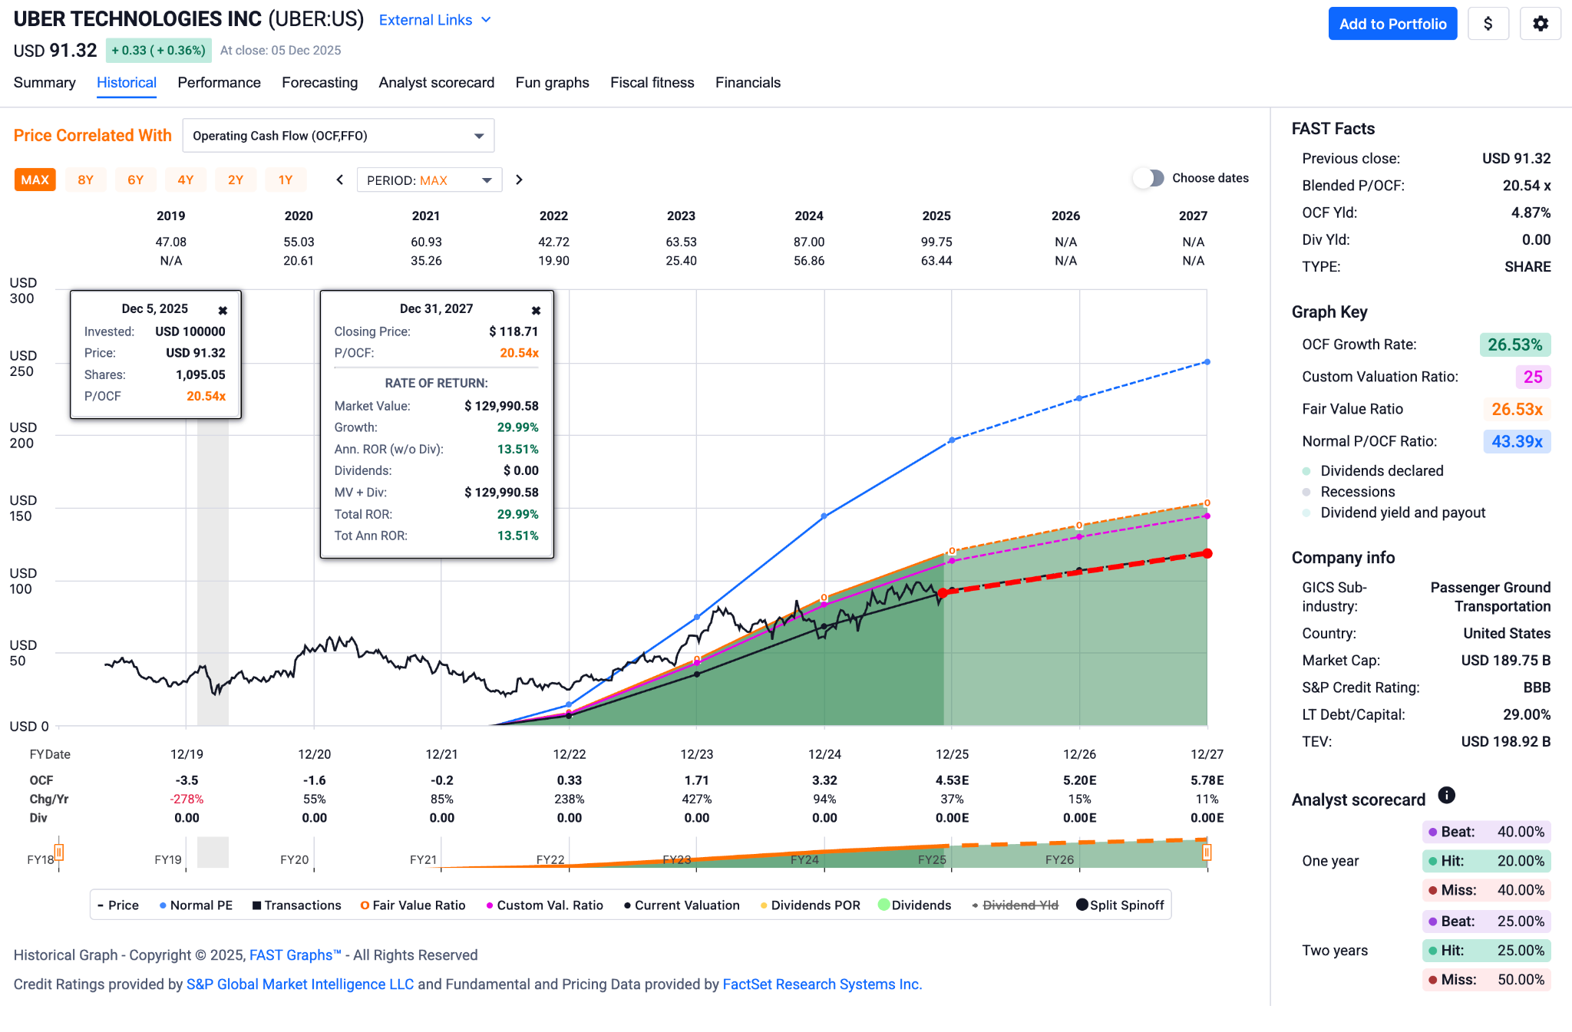Open Operating Cash Flow correlation dropdown
This screenshot has height=1032, width=1572.
click(338, 136)
